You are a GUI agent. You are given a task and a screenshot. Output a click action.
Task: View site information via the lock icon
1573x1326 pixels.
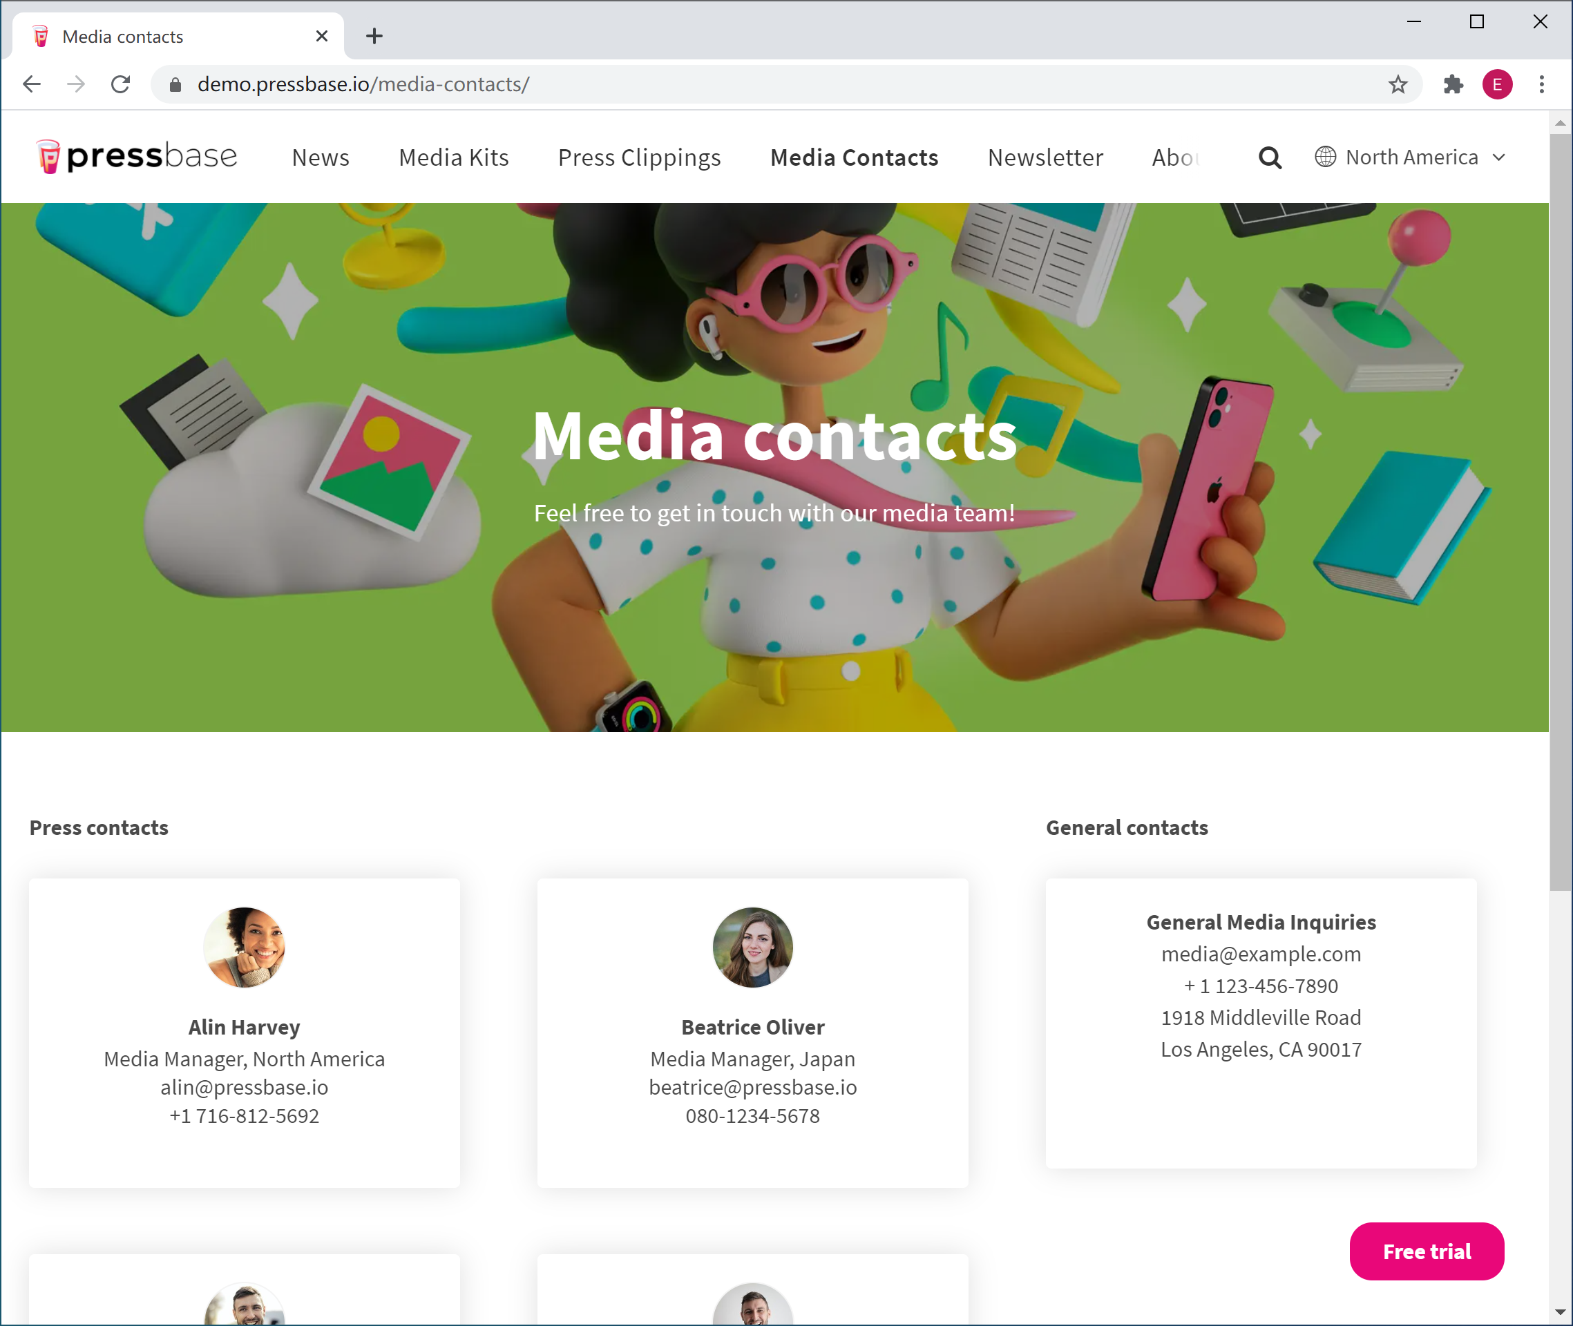pyautogui.click(x=175, y=84)
